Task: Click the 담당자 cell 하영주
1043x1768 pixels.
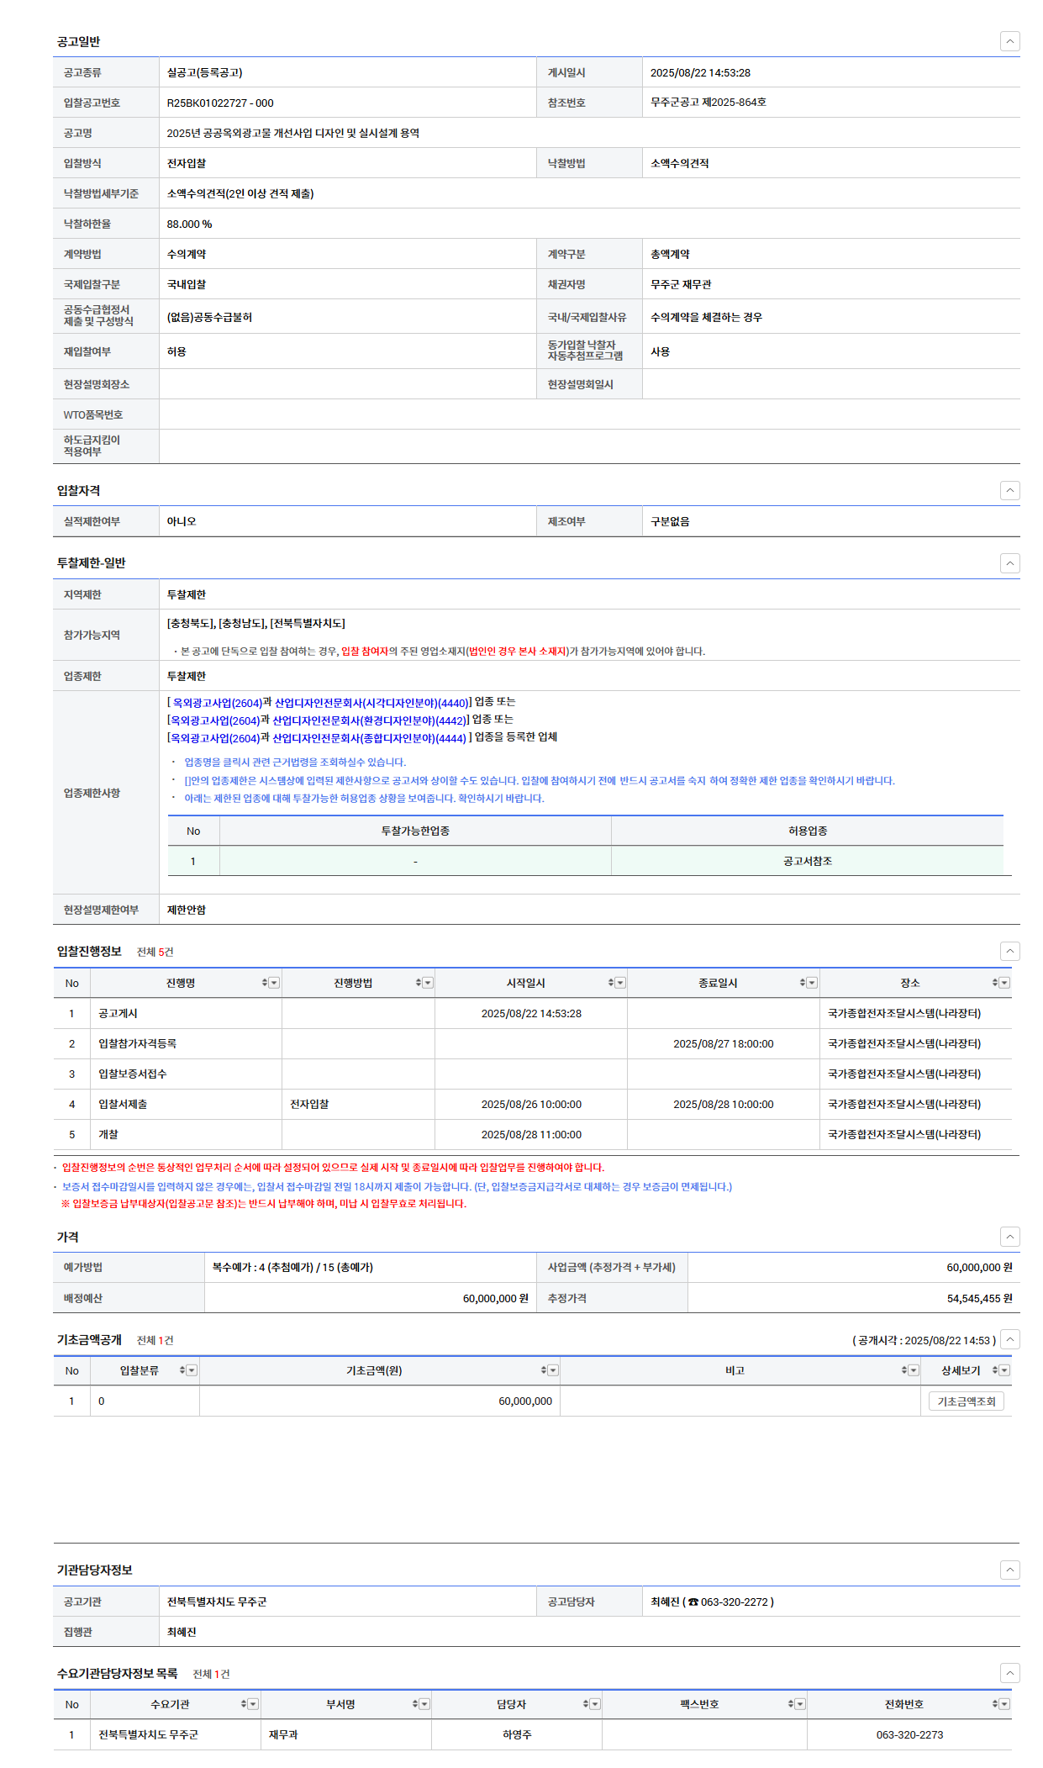Action: [x=517, y=1734]
